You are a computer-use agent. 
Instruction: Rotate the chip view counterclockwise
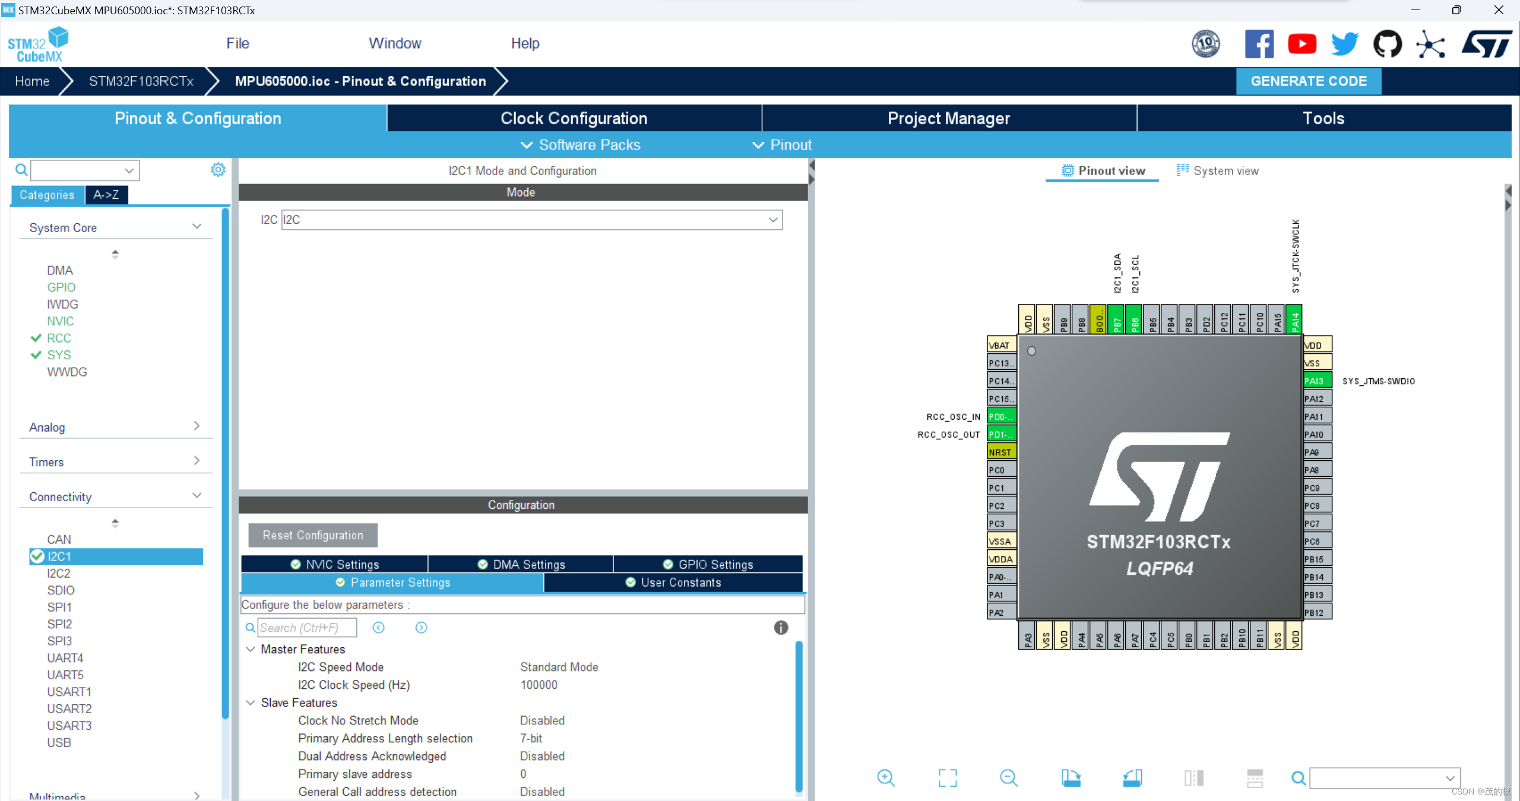click(1133, 778)
